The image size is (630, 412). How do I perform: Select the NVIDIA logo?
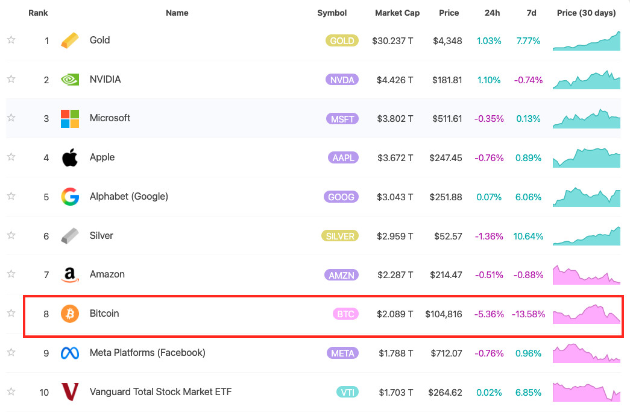(69, 79)
